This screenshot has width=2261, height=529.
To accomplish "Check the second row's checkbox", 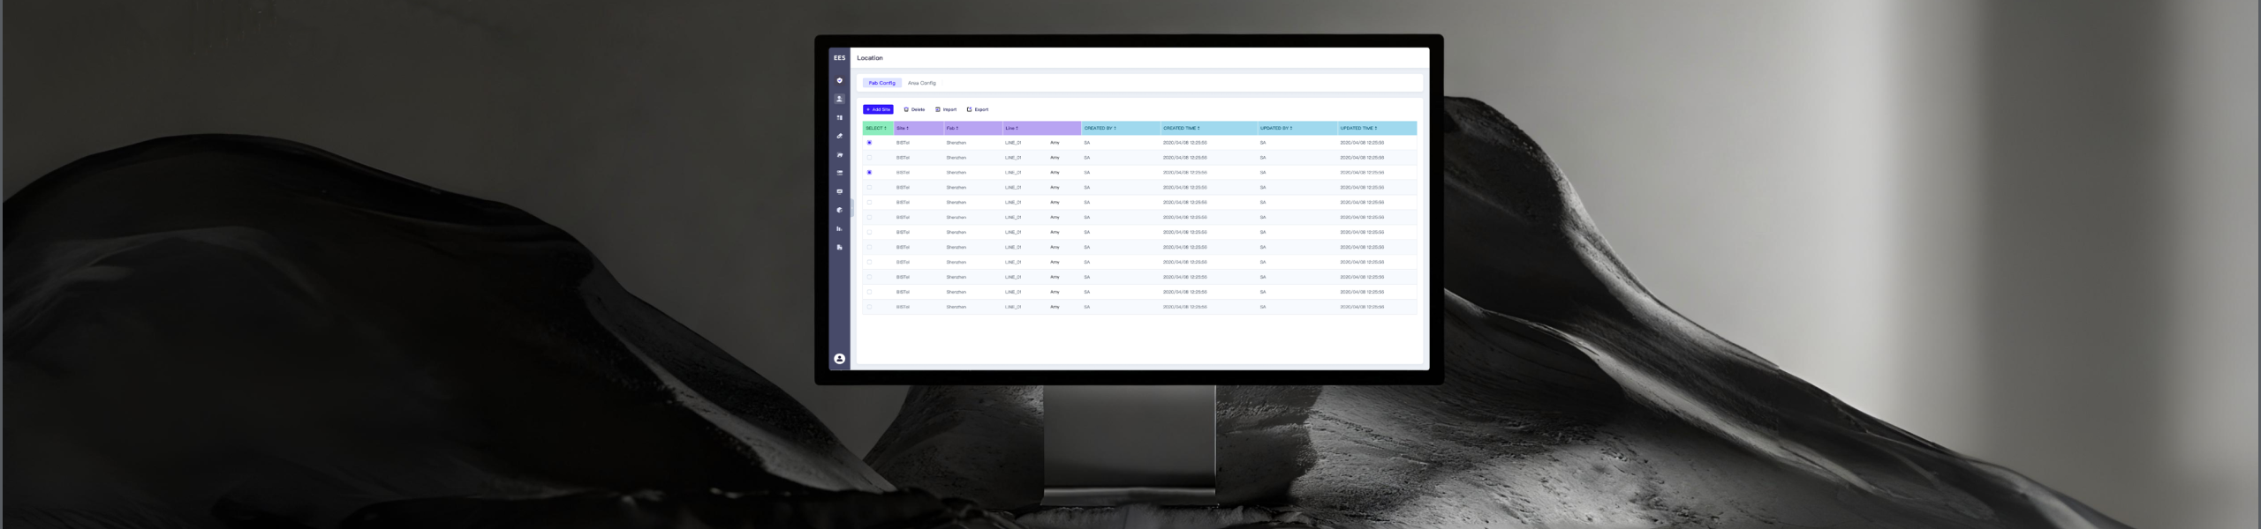I will [x=869, y=158].
